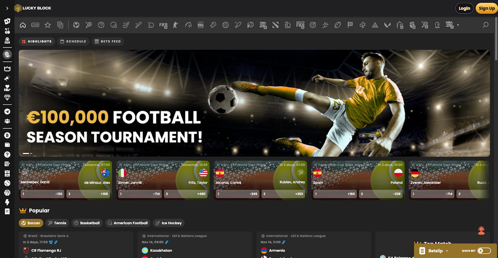Select the snooker triangle icon
Image resolution: width=498 pixels, height=258 pixels.
(375, 25)
